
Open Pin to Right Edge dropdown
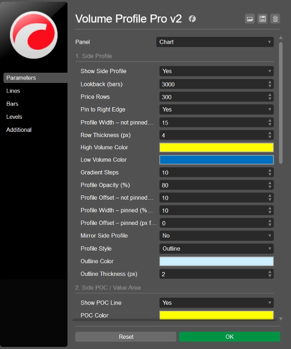click(x=216, y=110)
